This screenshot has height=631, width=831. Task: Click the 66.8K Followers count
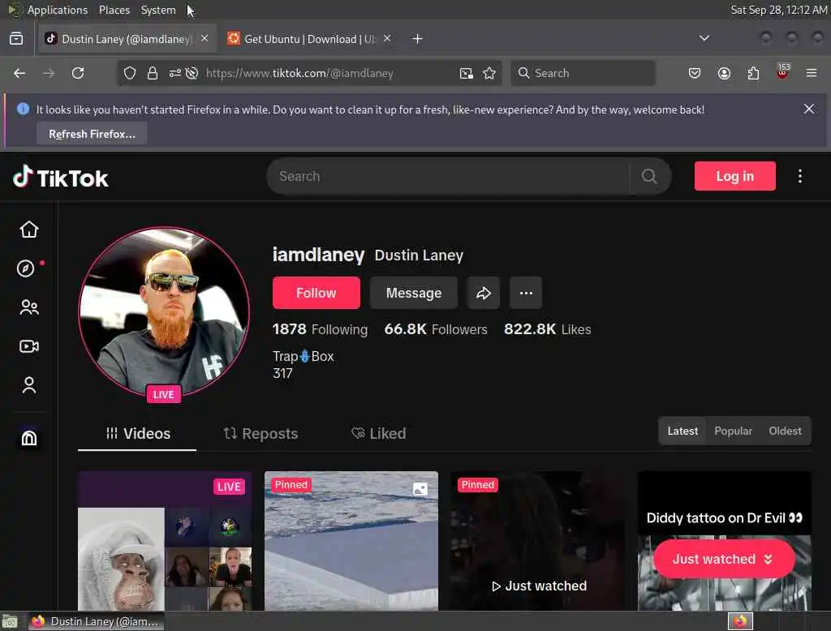(x=436, y=329)
